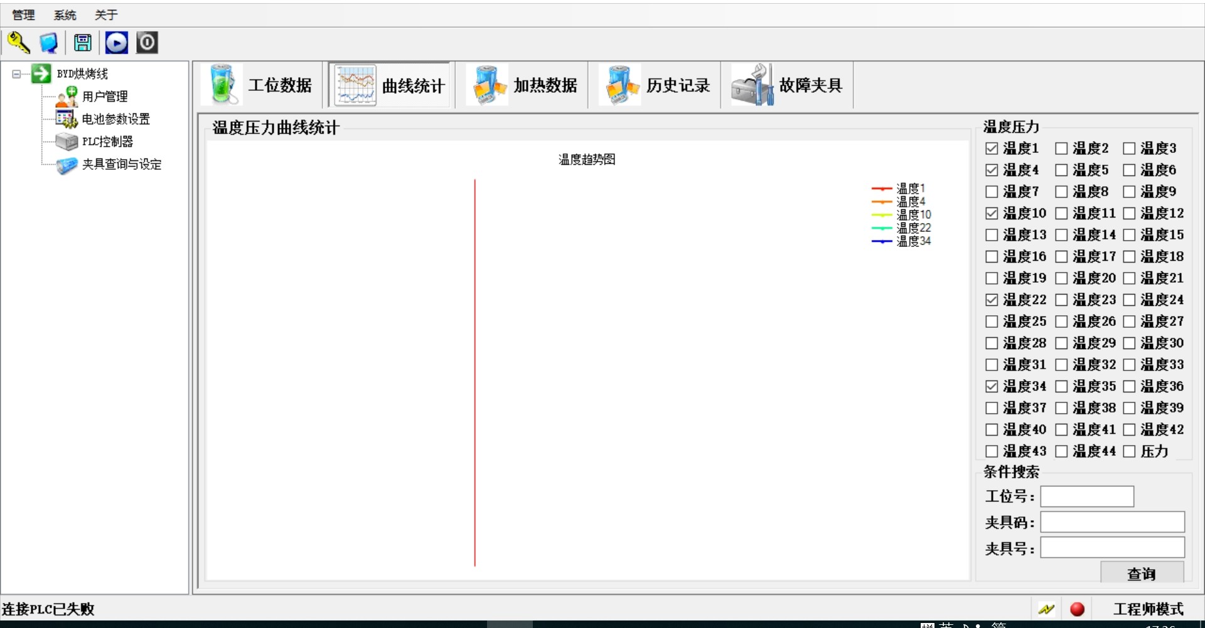Click the 夹具查询与设定 blue icon in tree

tap(67, 164)
